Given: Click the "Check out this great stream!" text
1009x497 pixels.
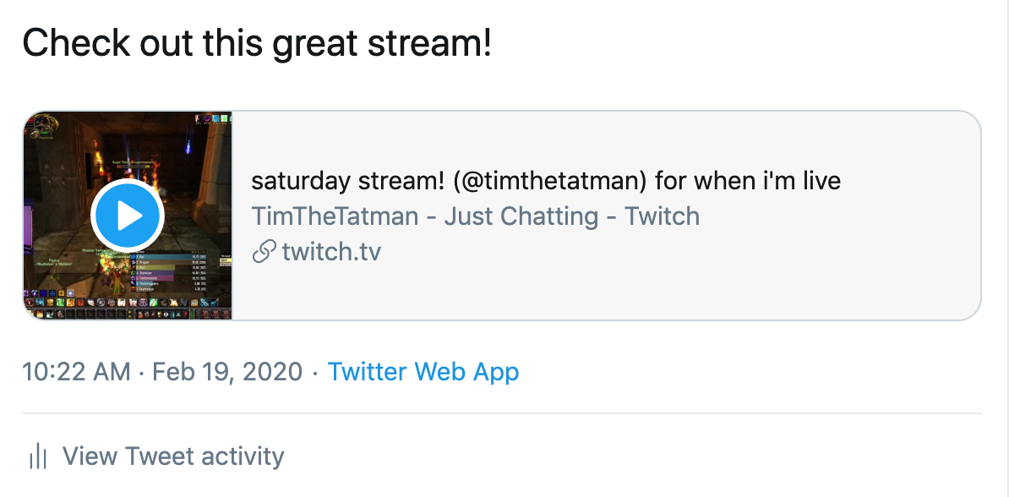Looking at the screenshot, I should (x=257, y=42).
